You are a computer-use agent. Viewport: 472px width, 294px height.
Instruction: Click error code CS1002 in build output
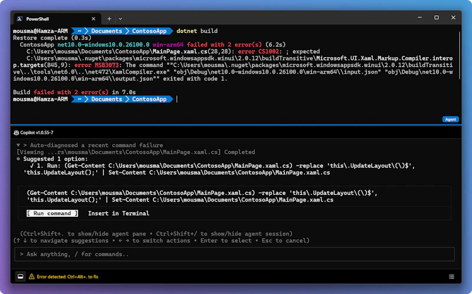click(x=268, y=51)
